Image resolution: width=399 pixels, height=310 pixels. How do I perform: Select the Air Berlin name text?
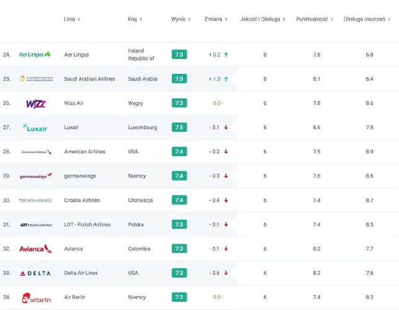point(74,297)
